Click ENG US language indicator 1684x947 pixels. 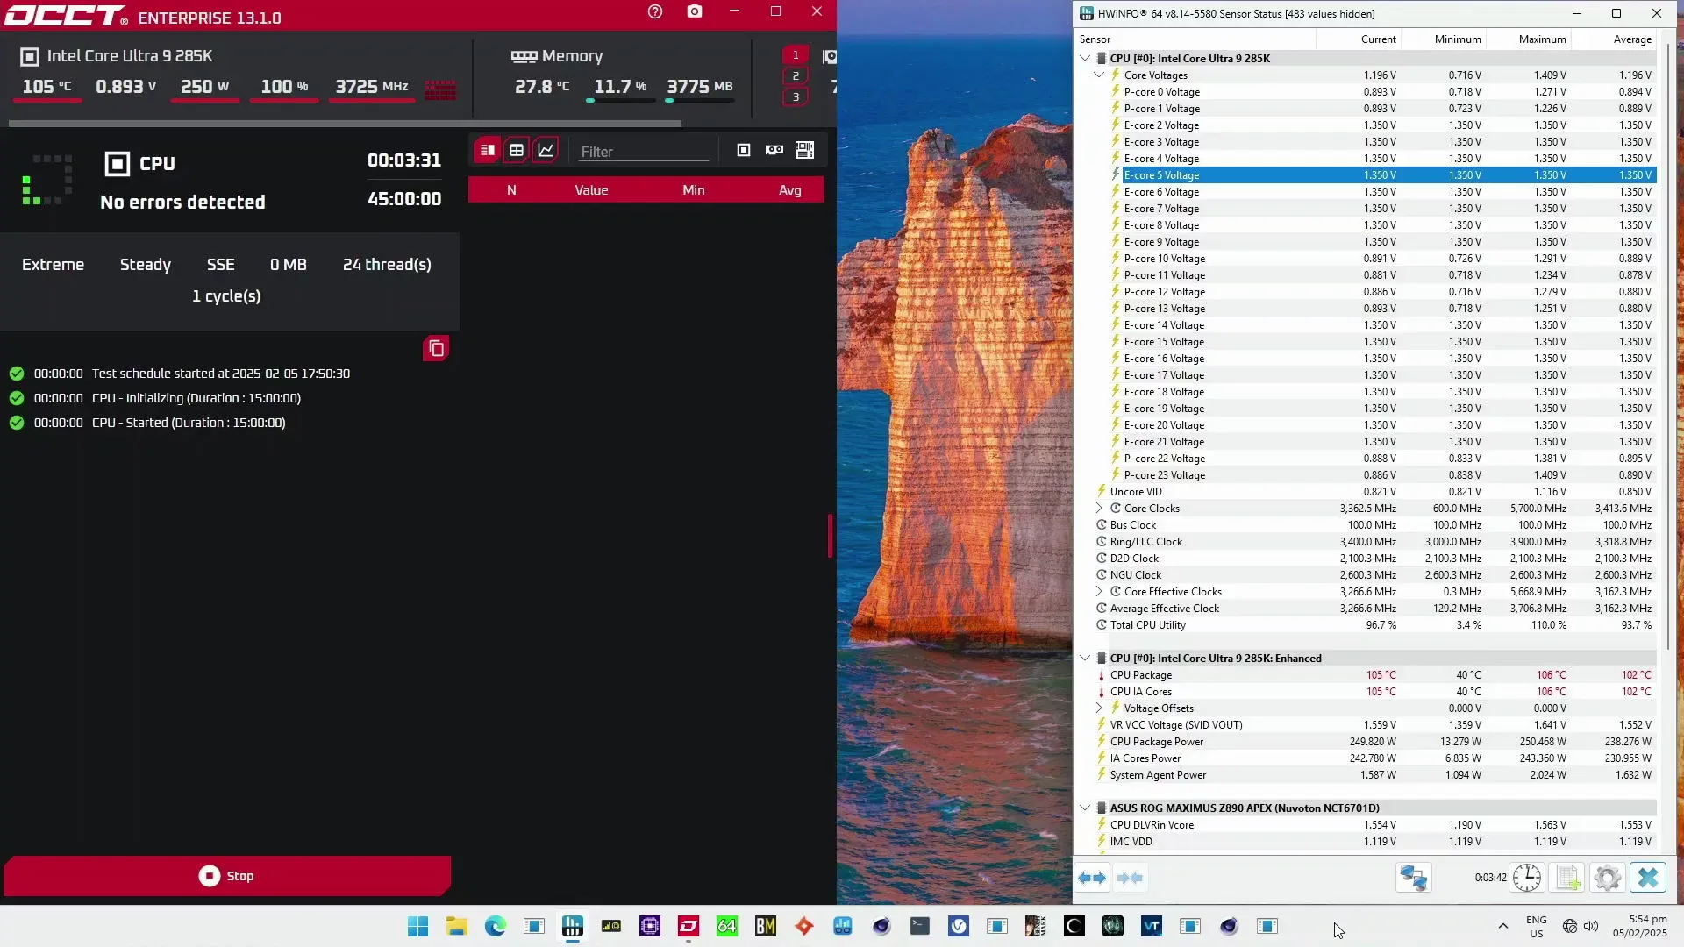(x=1536, y=926)
